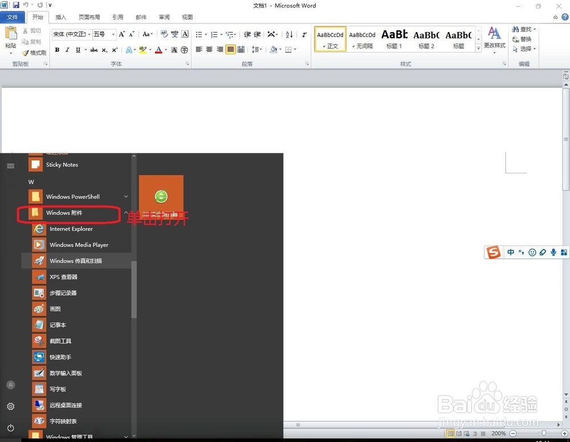
Task: Launch Internet Explorer from the Start menu
Action: tap(71, 229)
